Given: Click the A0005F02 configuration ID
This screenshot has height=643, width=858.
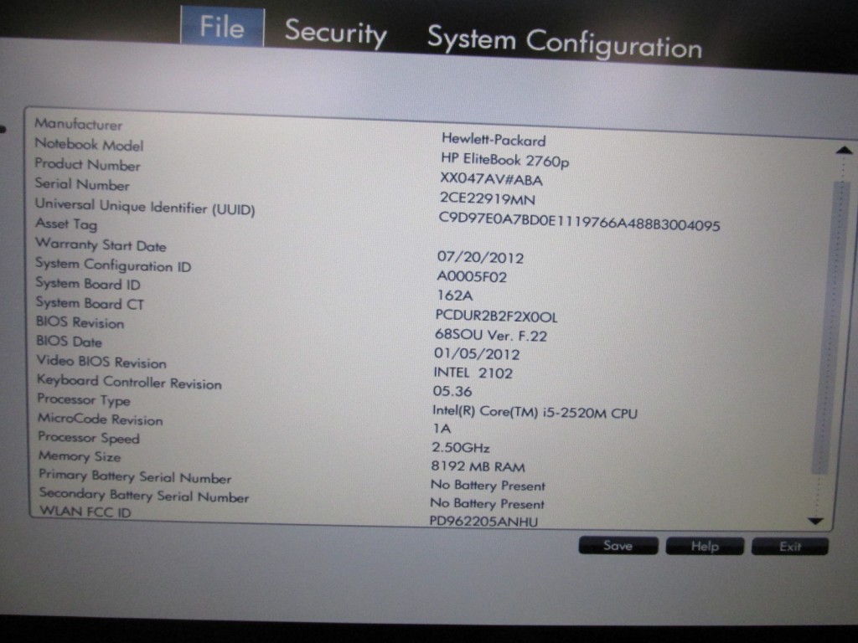Looking at the screenshot, I should [472, 276].
